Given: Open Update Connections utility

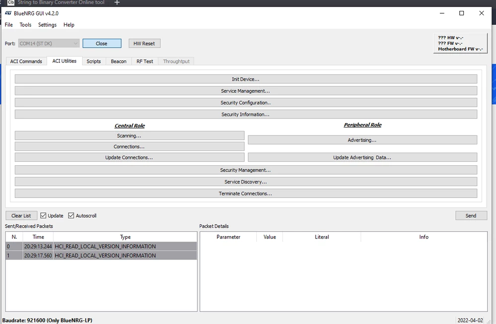Looking at the screenshot, I should coord(130,157).
